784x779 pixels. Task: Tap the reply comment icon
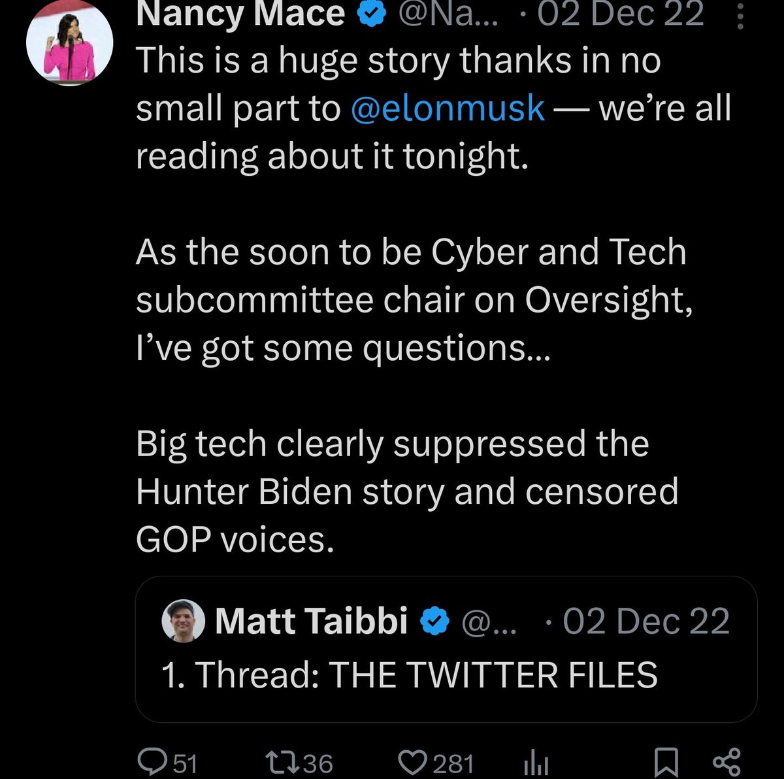tap(151, 761)
